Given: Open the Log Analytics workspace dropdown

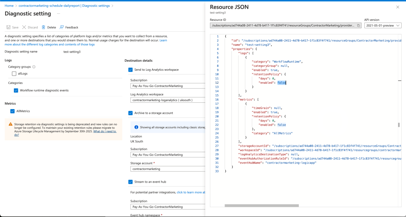Looking at the screenshot, I should (x=168, y=100).
